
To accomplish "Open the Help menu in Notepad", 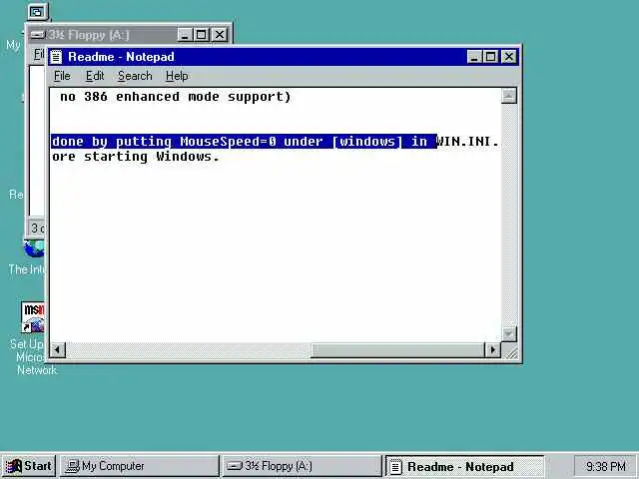I will coord(177,76).
